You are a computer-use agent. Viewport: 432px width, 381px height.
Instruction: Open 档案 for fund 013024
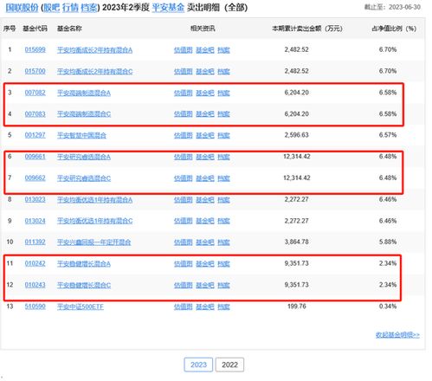[223, 221]
